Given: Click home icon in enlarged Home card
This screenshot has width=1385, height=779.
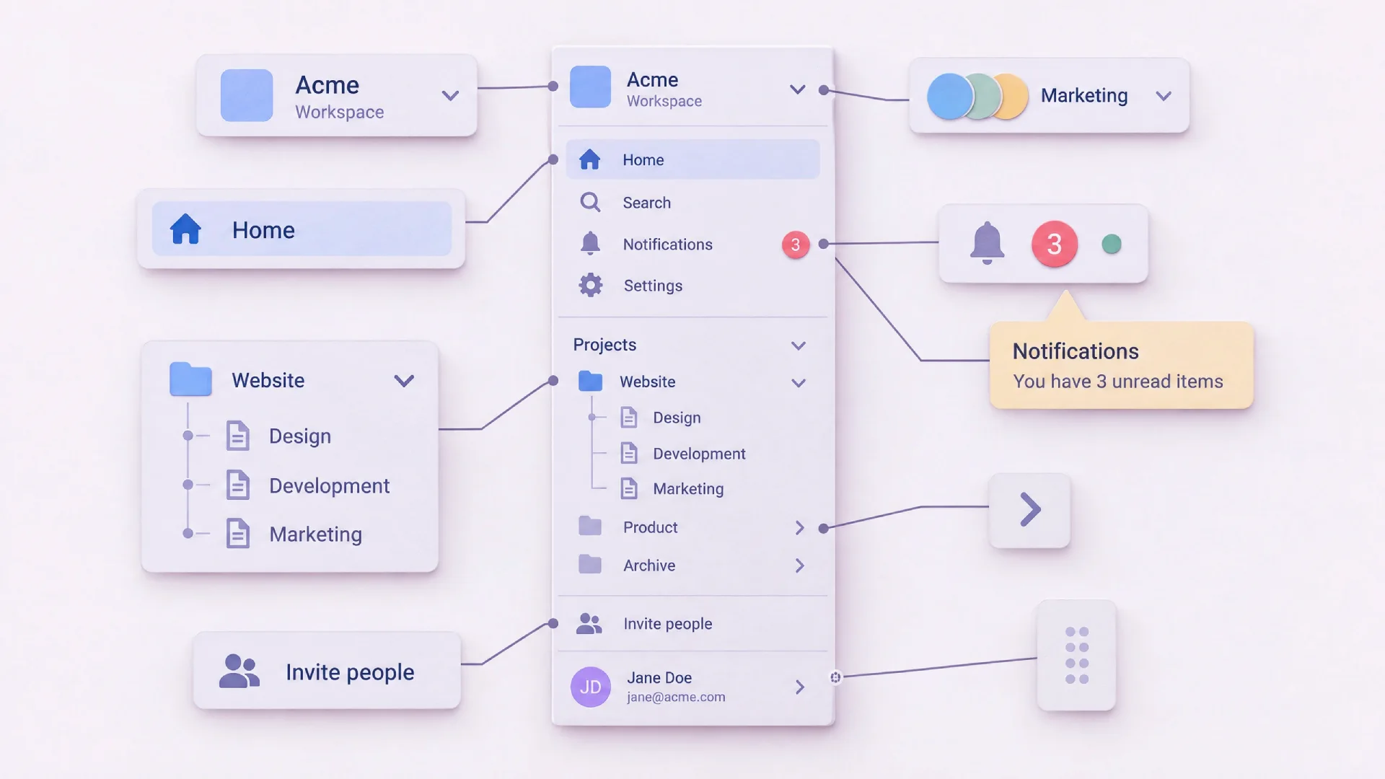Looking at the screenshot, I should (x=185, y=229).
